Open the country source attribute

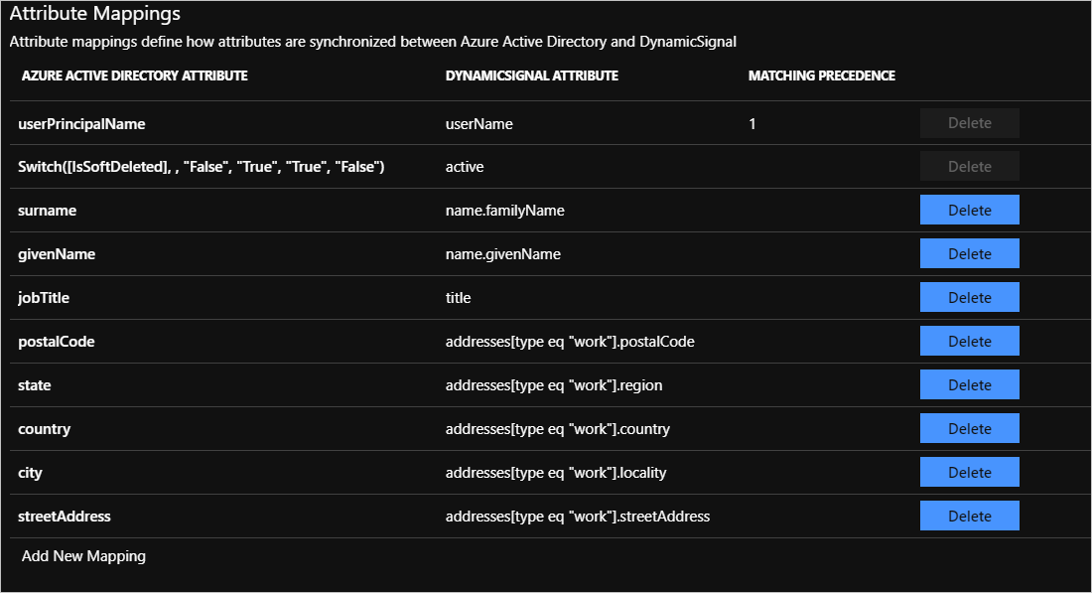[44, 429]
